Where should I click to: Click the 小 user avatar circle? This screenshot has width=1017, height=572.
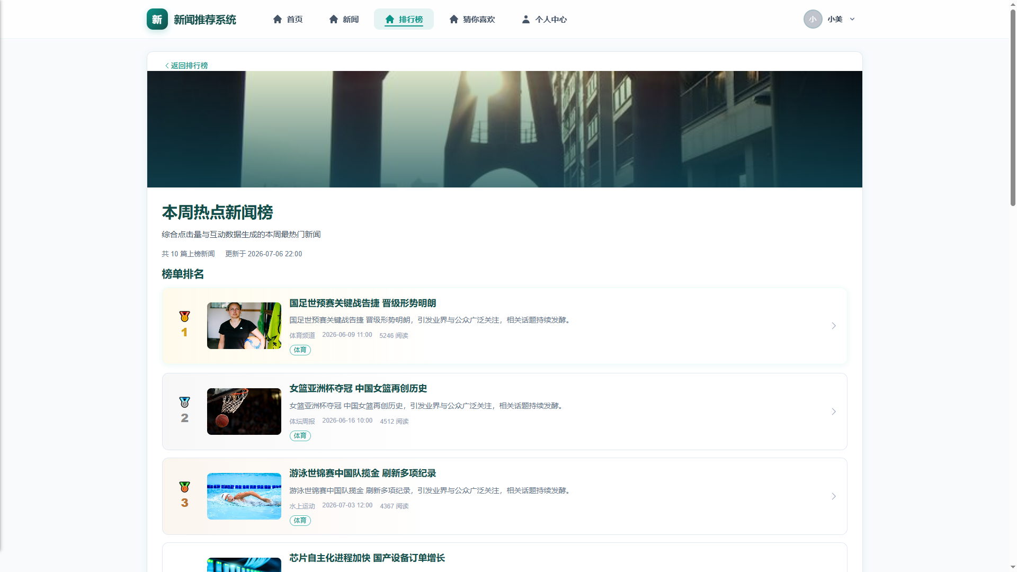coord(813,19)
